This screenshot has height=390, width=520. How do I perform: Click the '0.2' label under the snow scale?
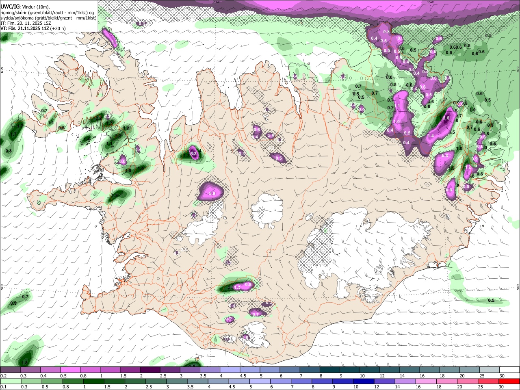click(2, 376)
